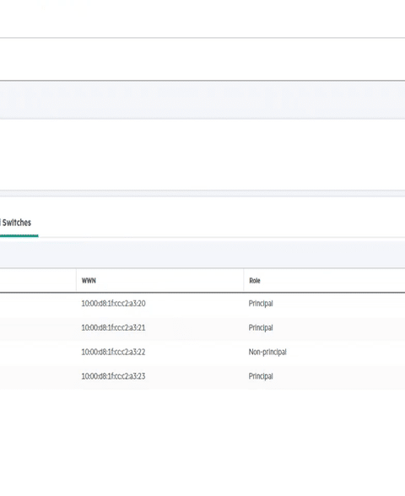Click Principal role in a3:21 row
405x496 pixels.
point(261,328)
